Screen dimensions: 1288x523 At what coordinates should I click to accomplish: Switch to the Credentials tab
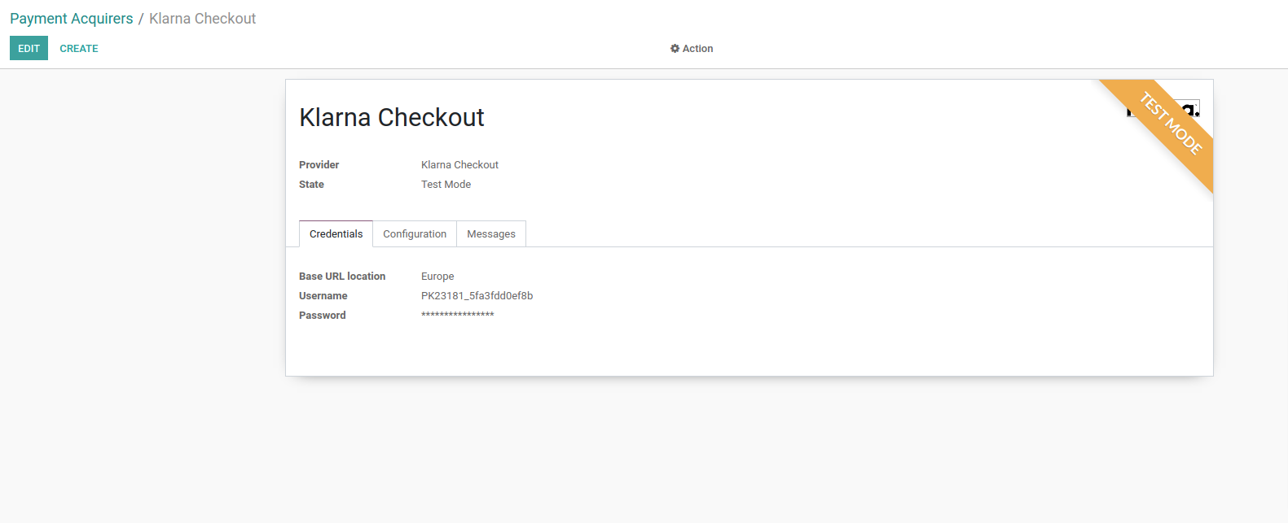(336, 234)
